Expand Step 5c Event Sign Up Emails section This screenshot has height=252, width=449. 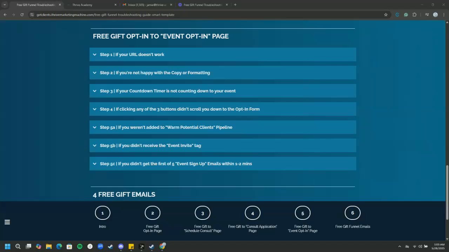coord(223,164)
